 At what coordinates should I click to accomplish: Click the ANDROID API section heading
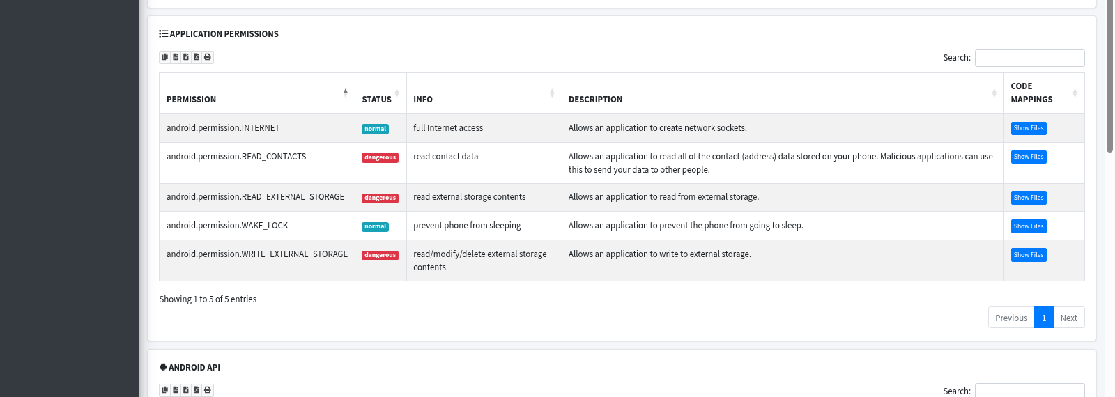click(x=190, y=367)
